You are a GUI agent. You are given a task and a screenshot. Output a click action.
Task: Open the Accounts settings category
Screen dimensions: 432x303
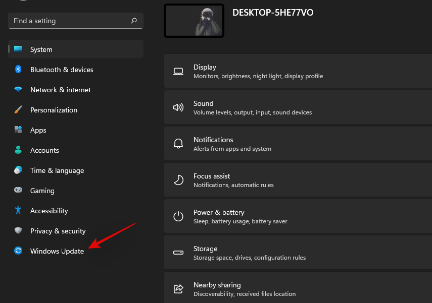coord(44,150)
